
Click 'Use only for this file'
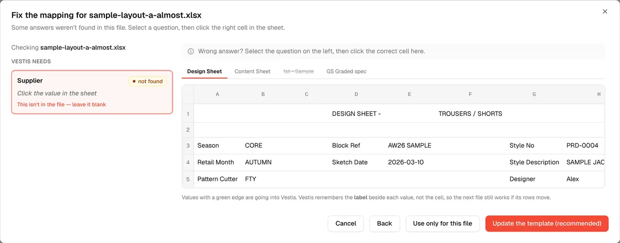pos(443,223)
